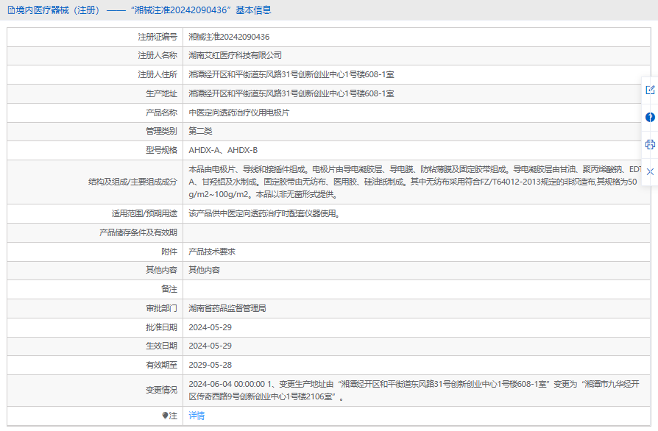Click the 产品名称 row label

(x=161, y=113)
